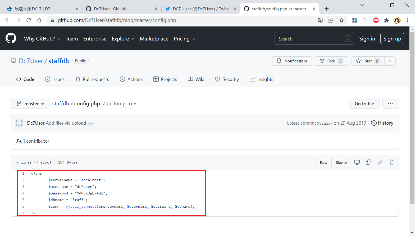
Task: Click the Fork button
Action: (331, 61)
